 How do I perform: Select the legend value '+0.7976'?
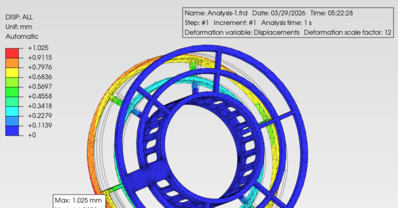pyautogui.click(x=40, y=67)
